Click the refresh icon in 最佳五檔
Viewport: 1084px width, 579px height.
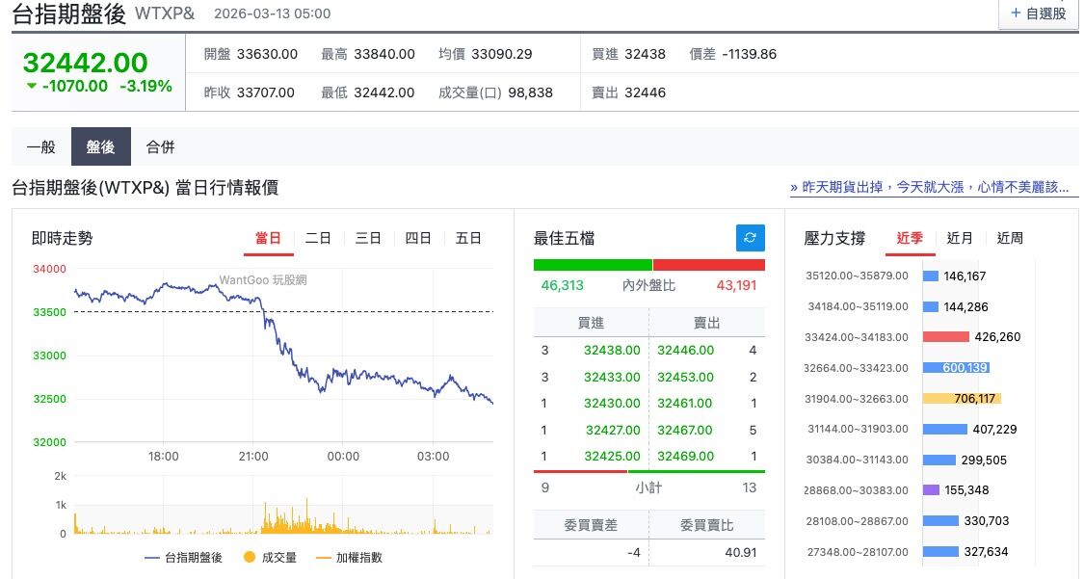tap(750, 238)
